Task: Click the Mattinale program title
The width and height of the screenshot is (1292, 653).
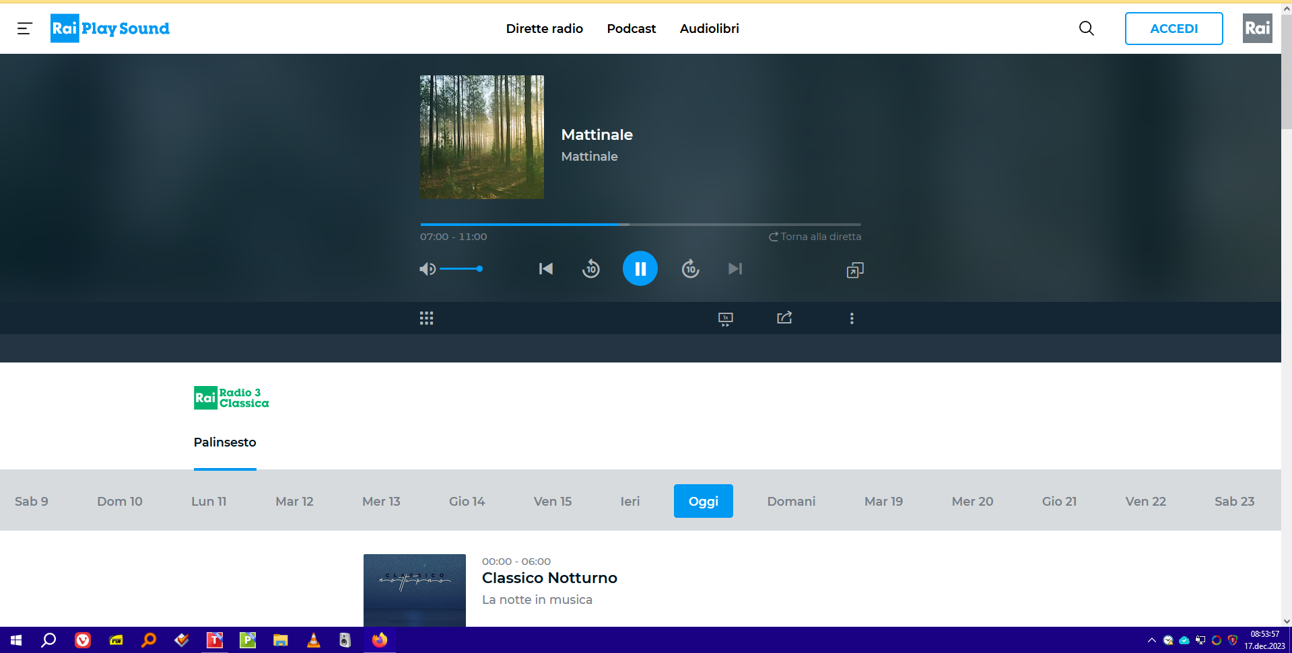Action: coord(597,135)
